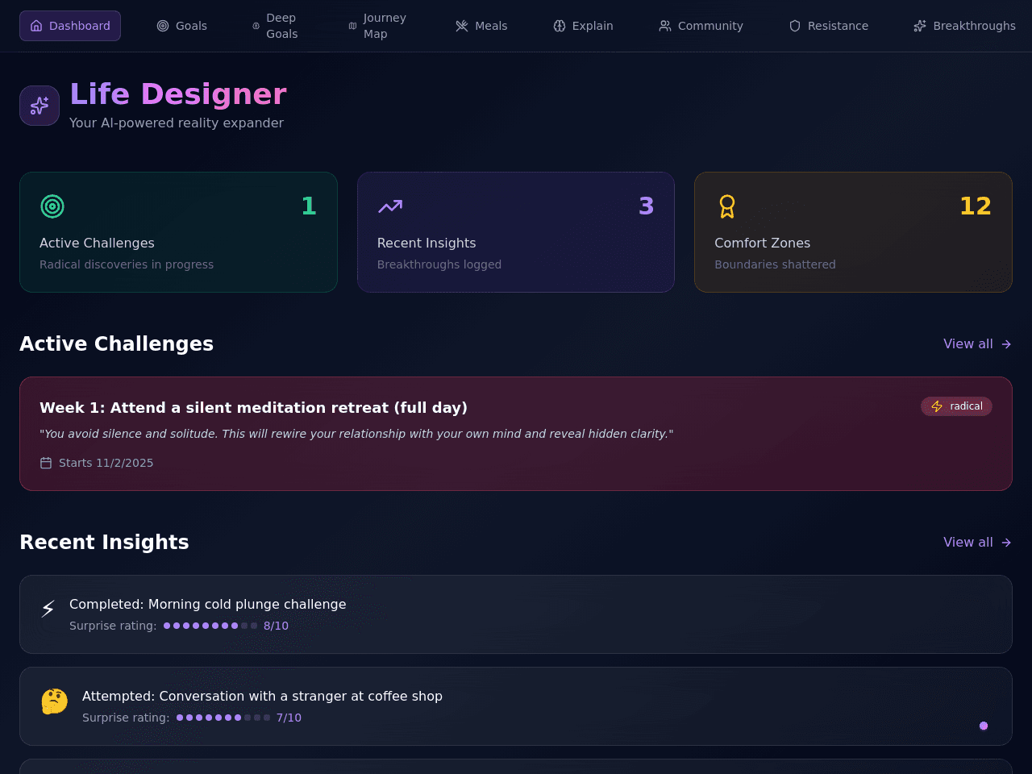Viewport: 1032px width, 774px height.
Task: Click the number 12 in Comfort Zones
Action: click(976, 206)
